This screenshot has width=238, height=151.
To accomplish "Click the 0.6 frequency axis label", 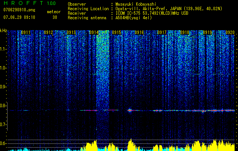I will pyautogui.click(x=3, y=143).
